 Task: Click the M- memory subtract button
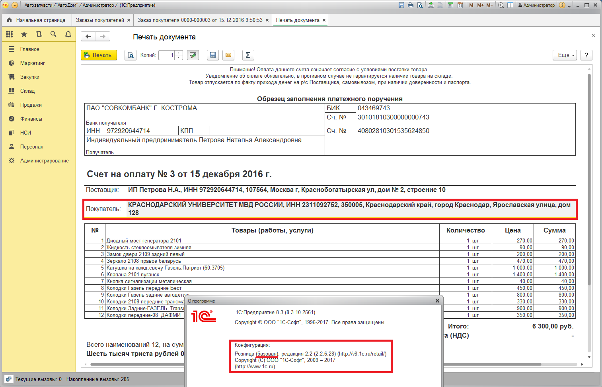point(489,5)
